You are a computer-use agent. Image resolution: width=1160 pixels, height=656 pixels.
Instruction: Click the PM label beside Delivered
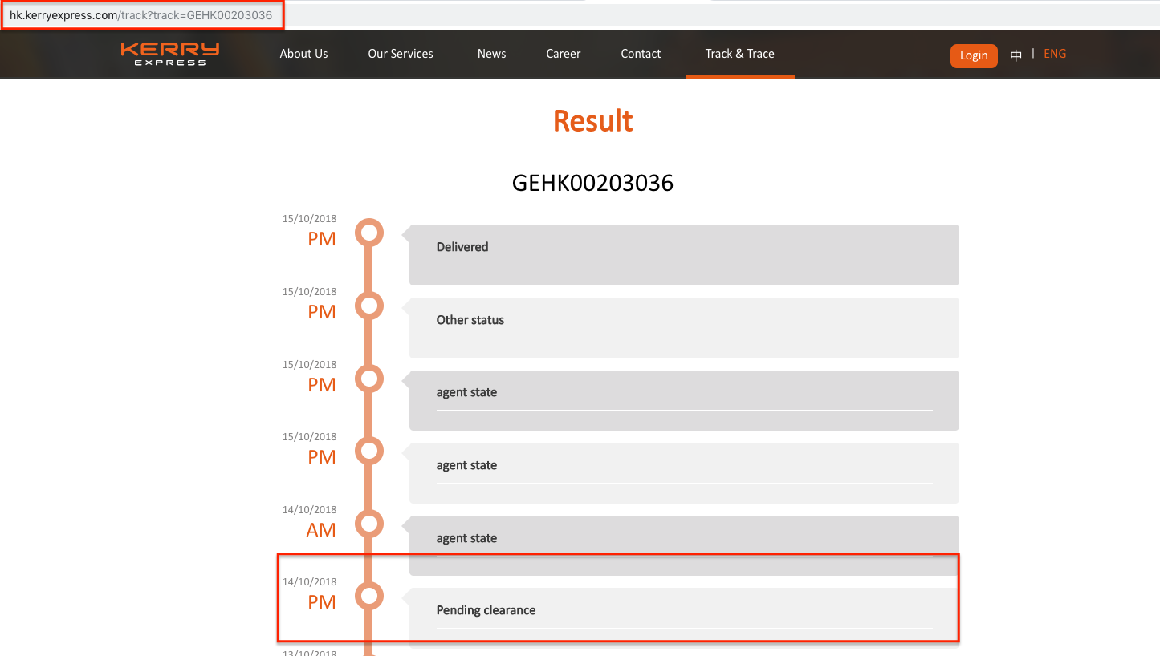click(322, 239)
